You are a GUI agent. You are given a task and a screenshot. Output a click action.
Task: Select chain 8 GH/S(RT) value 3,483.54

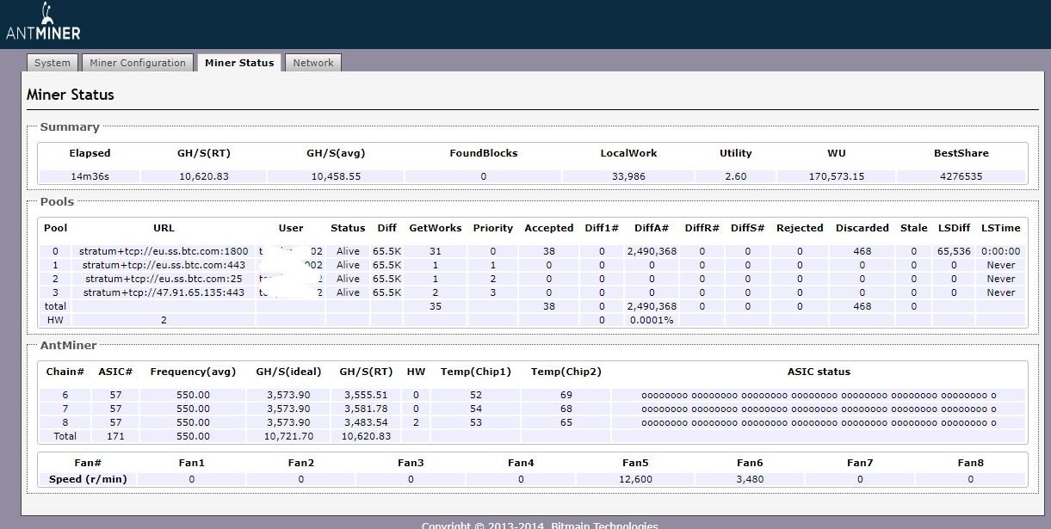pos(366,422)
